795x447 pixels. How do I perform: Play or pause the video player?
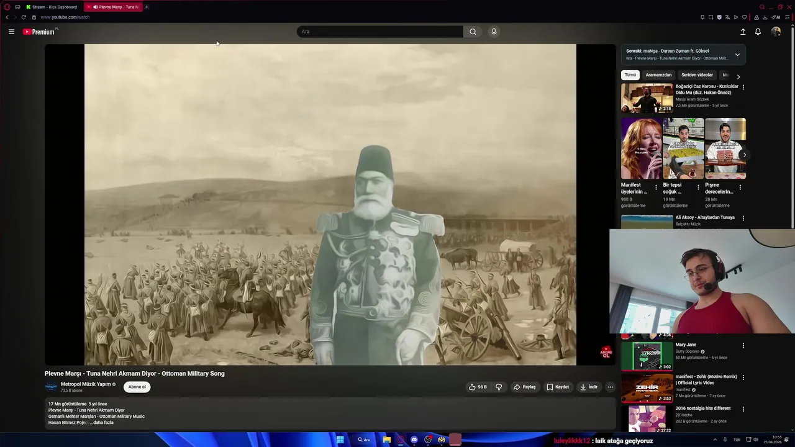tap(330, 204)
